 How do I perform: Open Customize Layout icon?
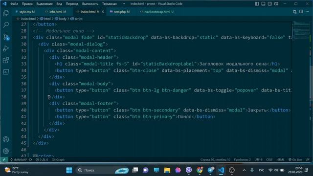click(x=276, y=4)
